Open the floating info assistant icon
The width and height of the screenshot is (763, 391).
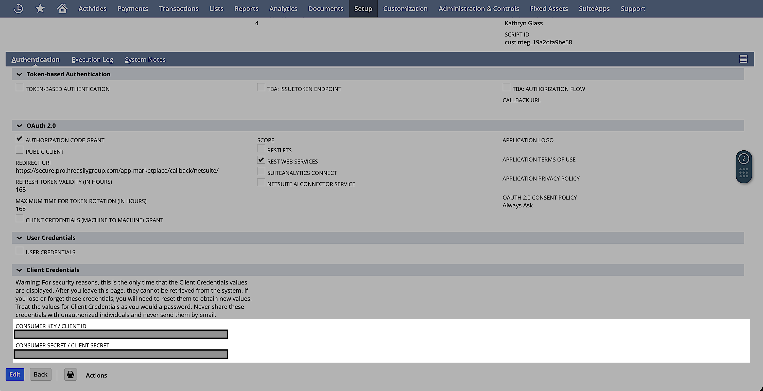pyautogui.click(x=743, y=159)
